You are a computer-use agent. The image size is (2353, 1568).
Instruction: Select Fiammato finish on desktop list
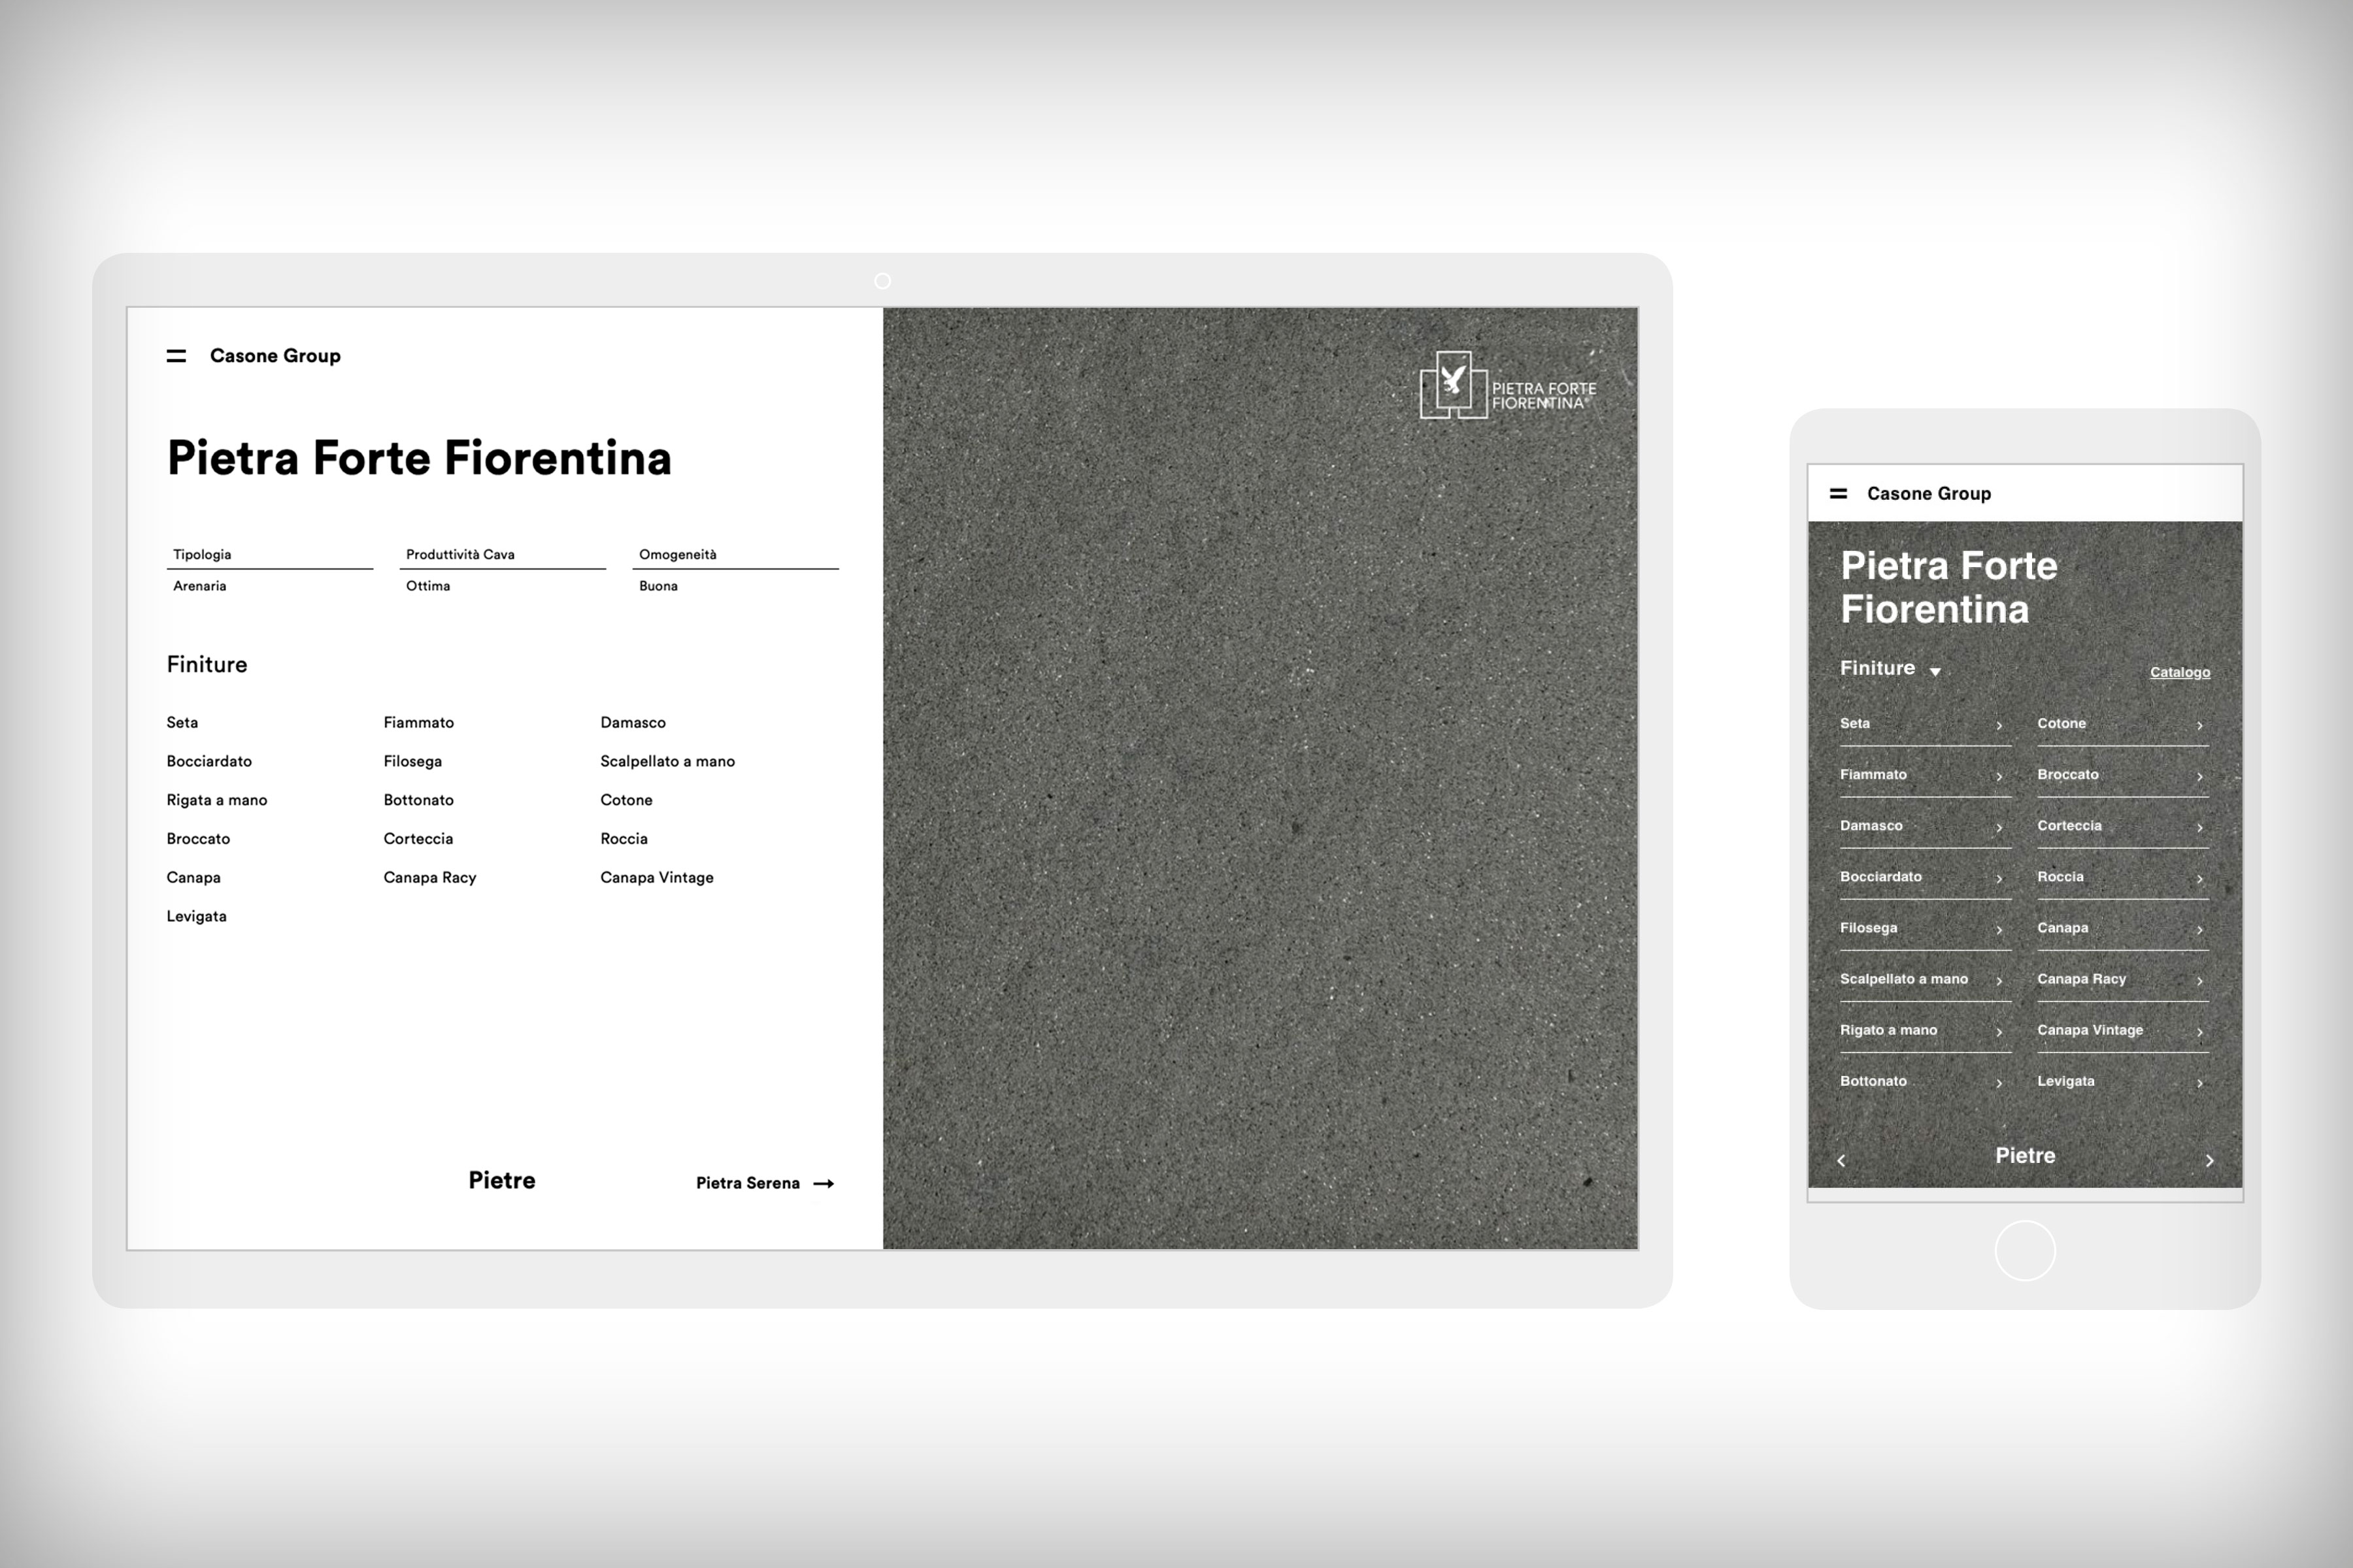[418, 722]
